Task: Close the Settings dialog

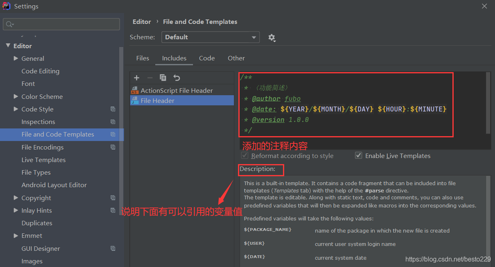Action: coord(484,6)
